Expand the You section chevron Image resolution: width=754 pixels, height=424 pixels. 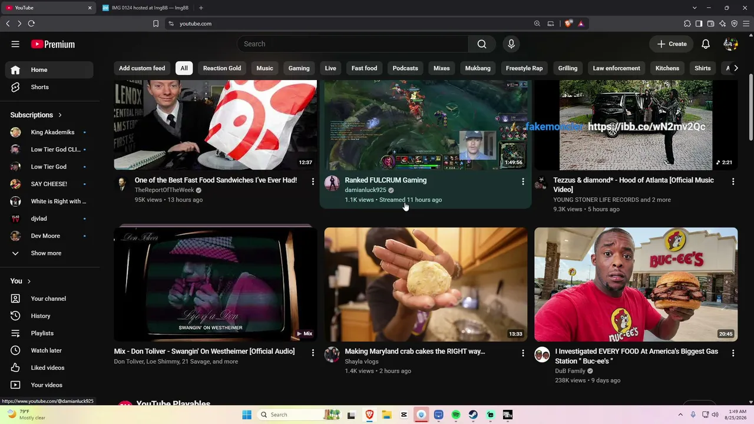29,281
